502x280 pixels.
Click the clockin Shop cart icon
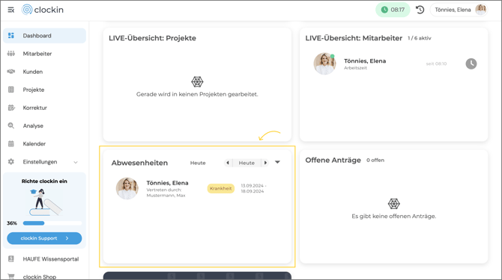point(11,276)
